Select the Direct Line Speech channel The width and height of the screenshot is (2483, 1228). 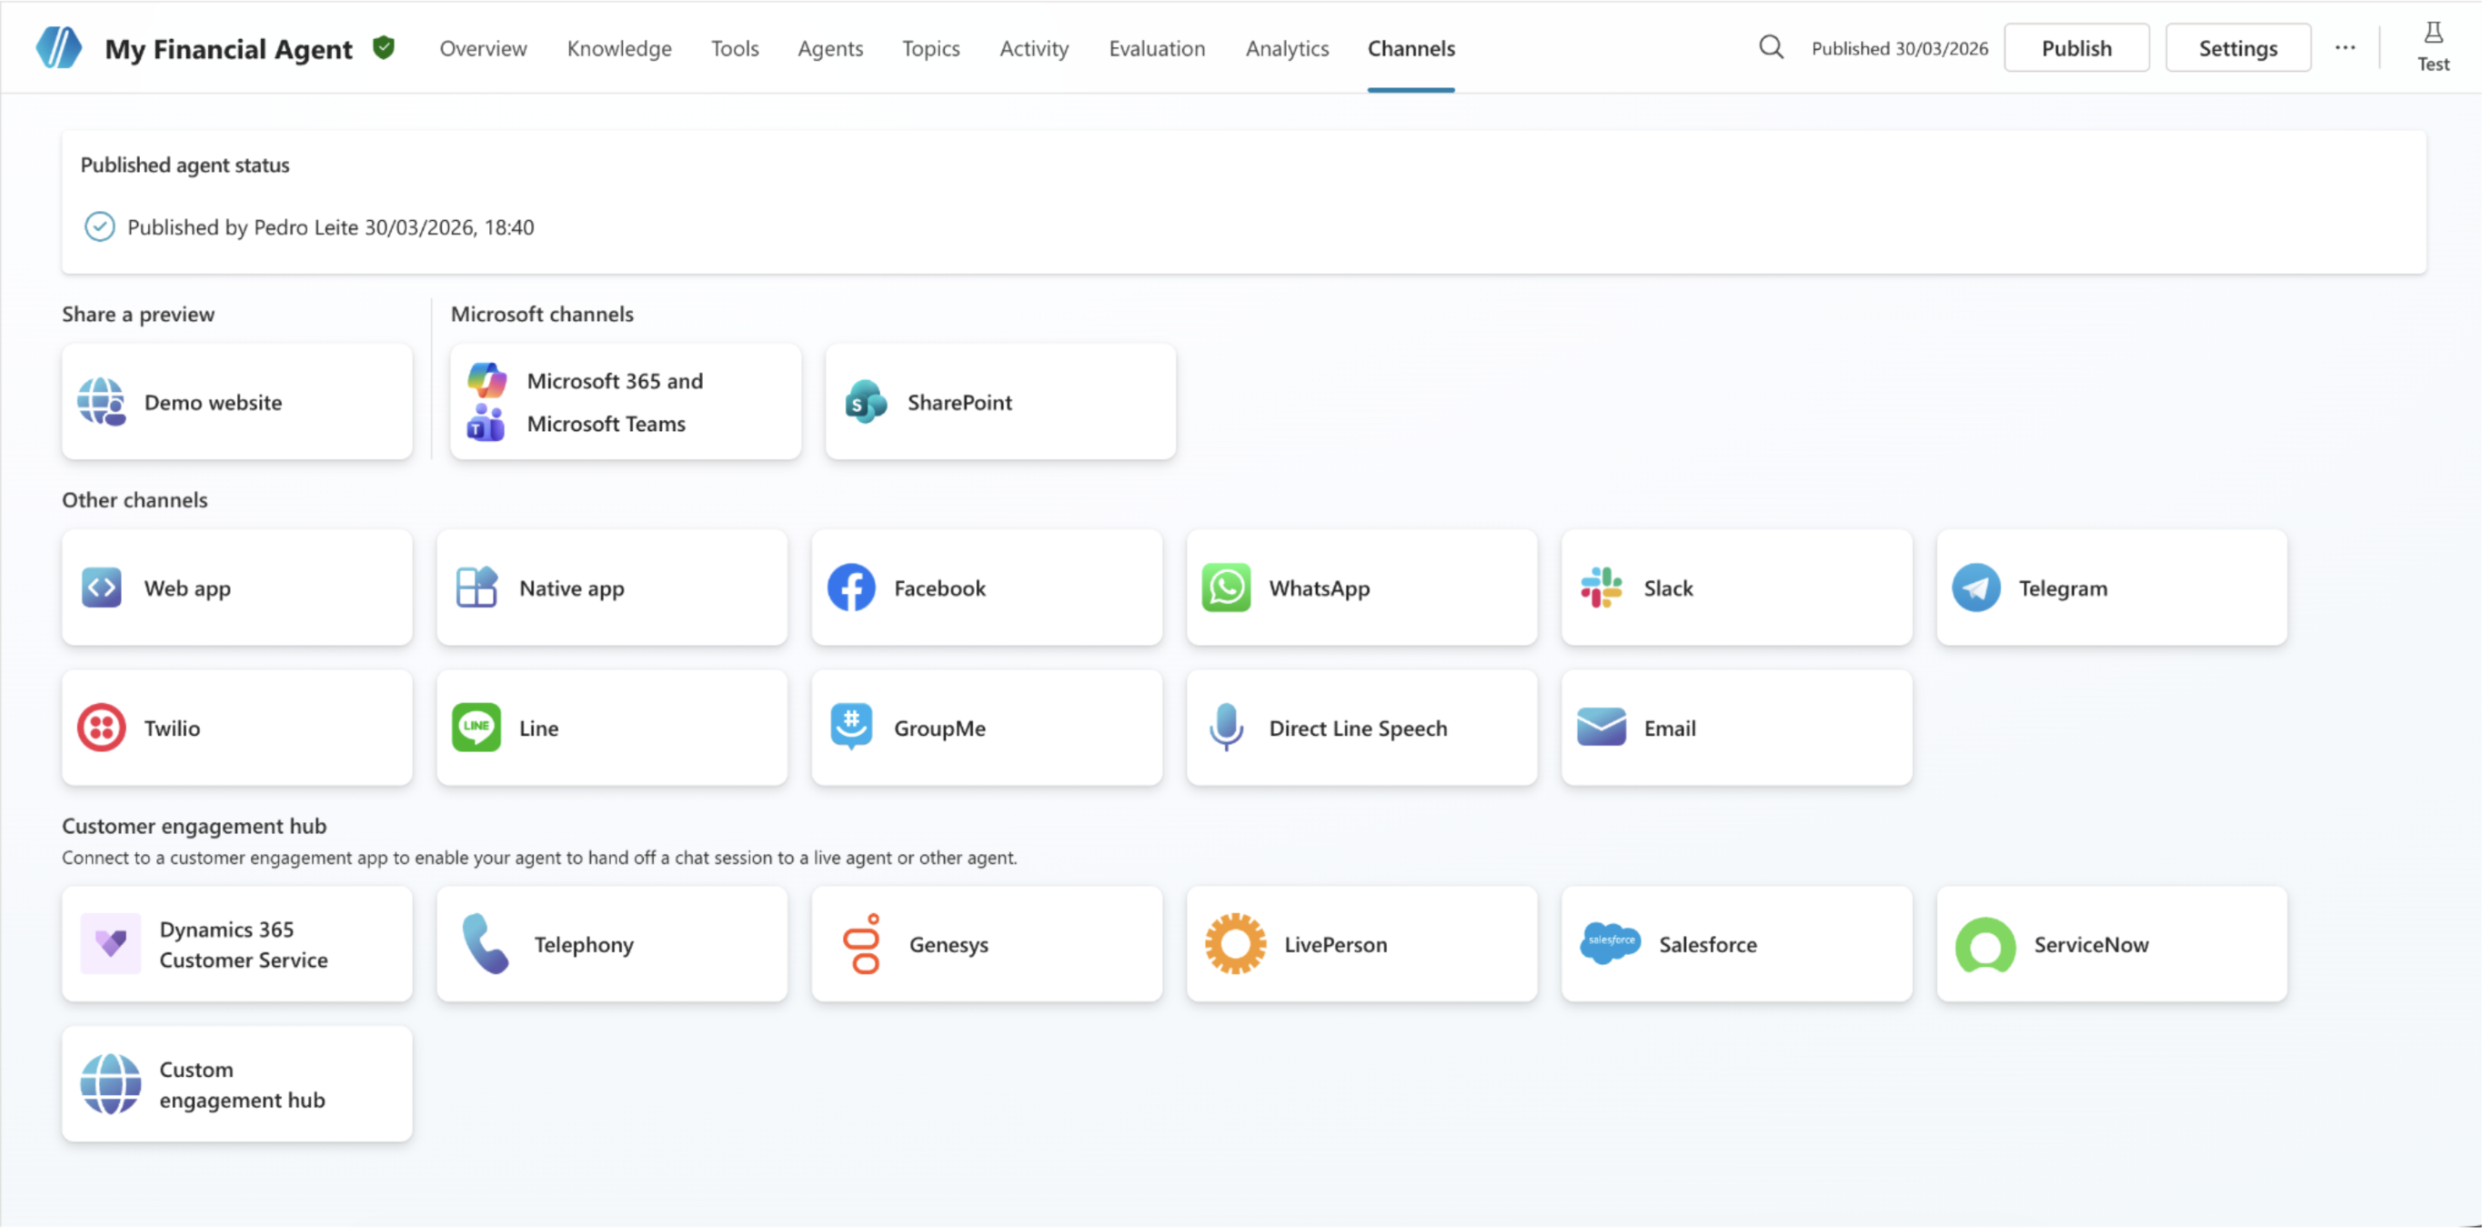(1362, 728)
